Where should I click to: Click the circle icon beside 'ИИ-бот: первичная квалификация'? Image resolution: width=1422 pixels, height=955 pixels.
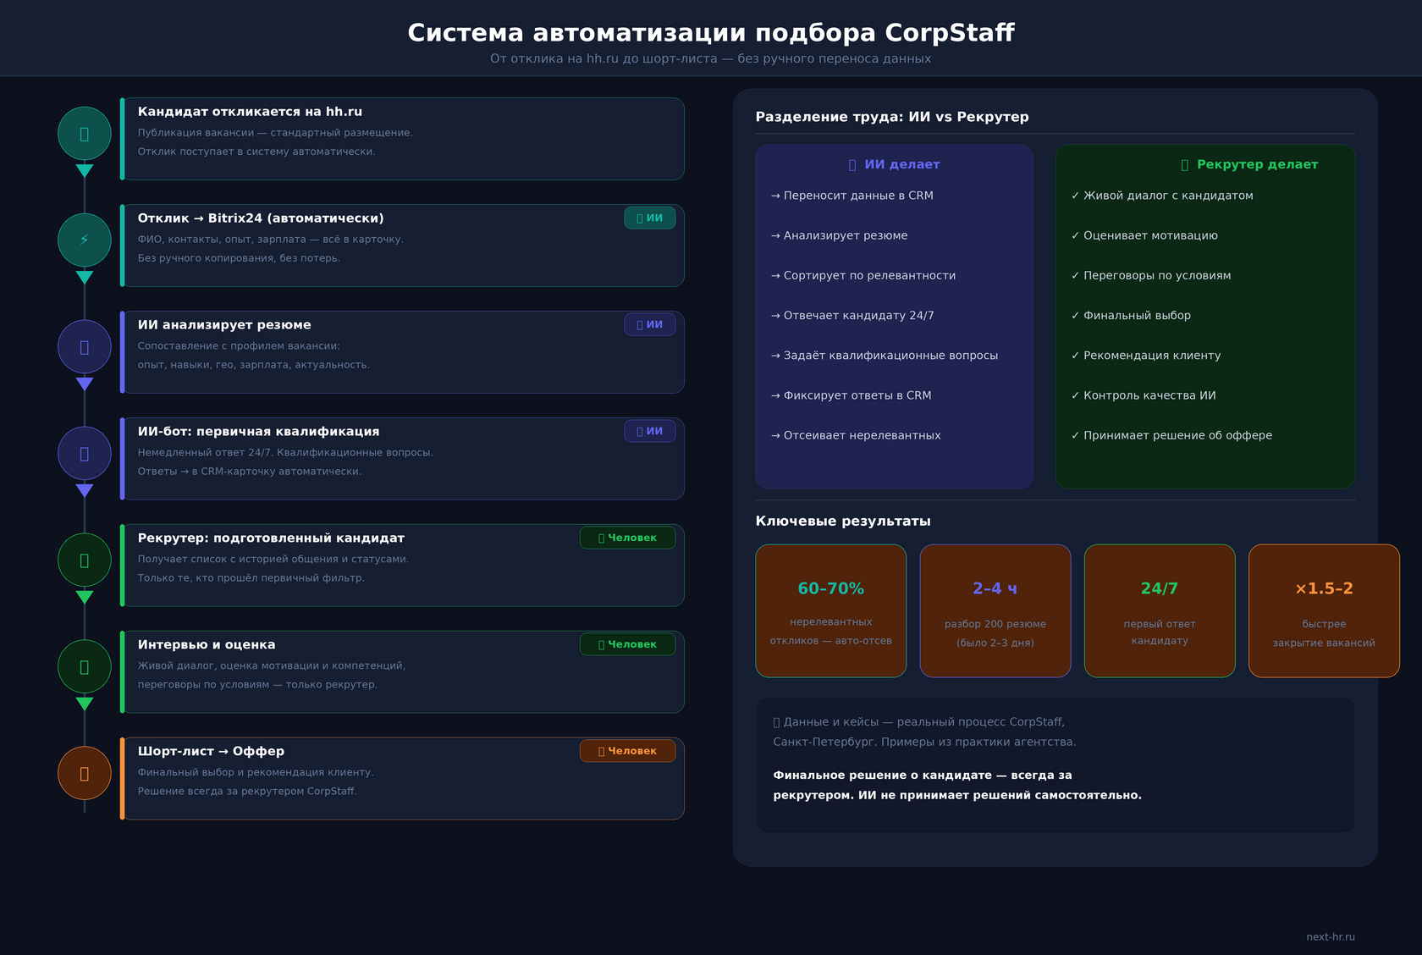tap(85, 454)
